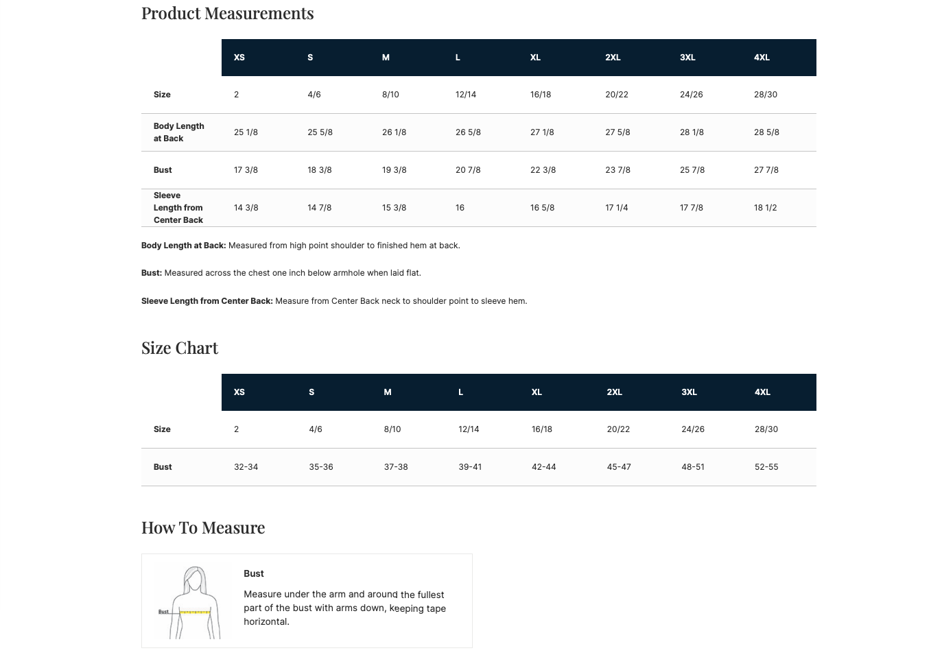Click the XS column header in Product Measurements
Image resolution: width=942 pixels, height=655 pixels.
coord(239,58)
